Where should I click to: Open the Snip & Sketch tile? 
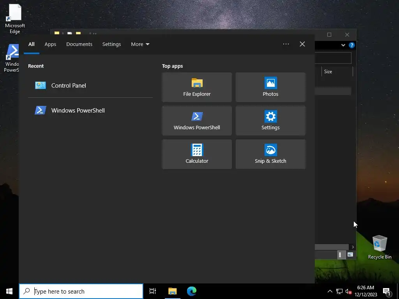click(x=270, y=154)
